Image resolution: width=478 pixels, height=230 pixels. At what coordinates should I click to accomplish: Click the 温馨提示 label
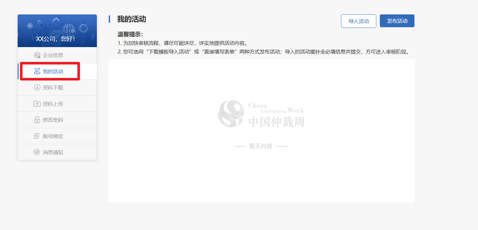click(x=130, y=34)
